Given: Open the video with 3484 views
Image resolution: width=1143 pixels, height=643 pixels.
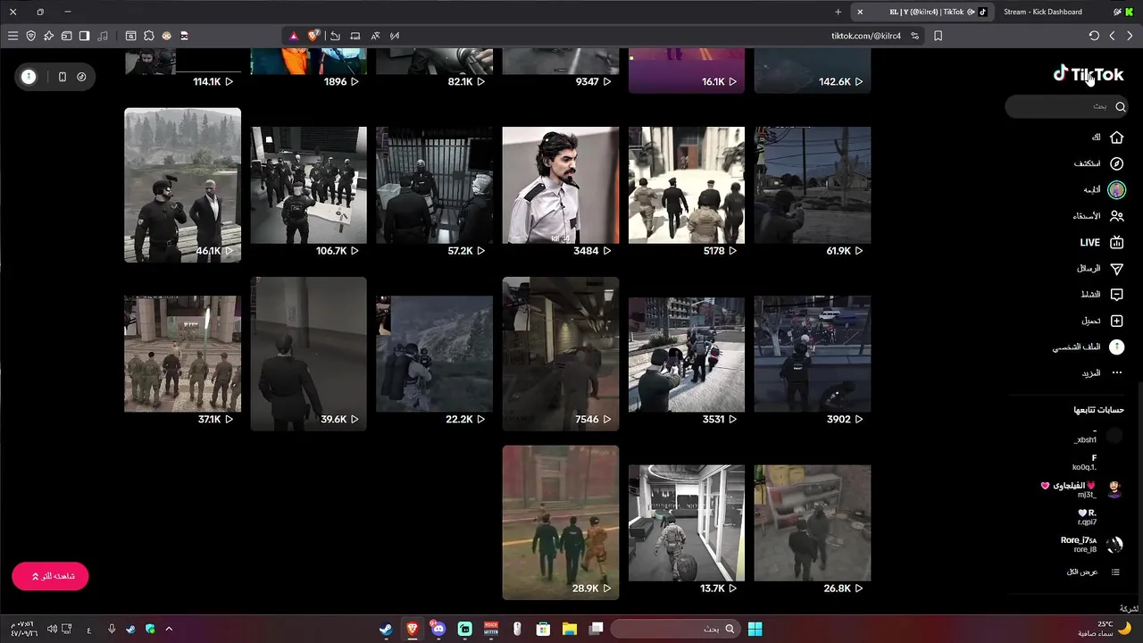Looking at the screenshot, I should [560, 185].
